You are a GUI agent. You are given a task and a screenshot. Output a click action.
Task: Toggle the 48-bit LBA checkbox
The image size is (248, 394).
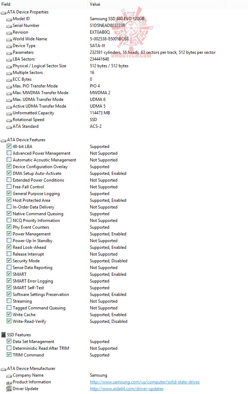click(x=9, y=146)
